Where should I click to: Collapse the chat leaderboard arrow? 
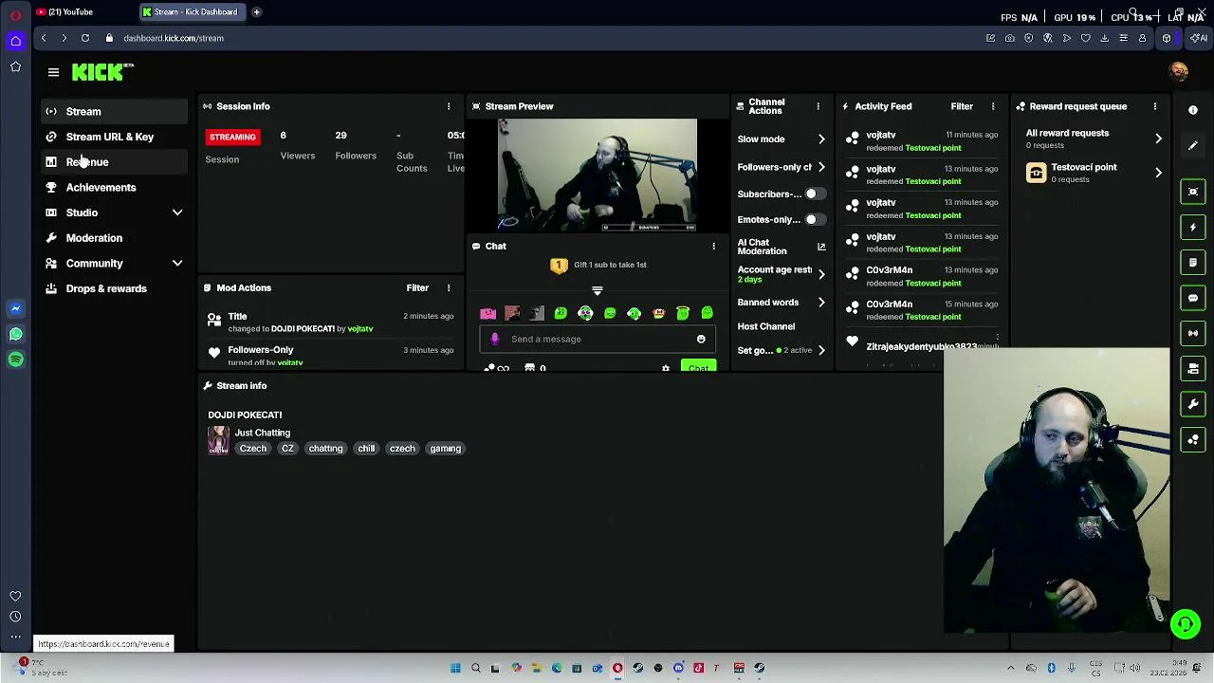coord(597,290)
